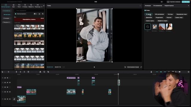Expand the Device (Устройство) tree section
Viewport: 191px width, 107px height.
click(3, 11)
